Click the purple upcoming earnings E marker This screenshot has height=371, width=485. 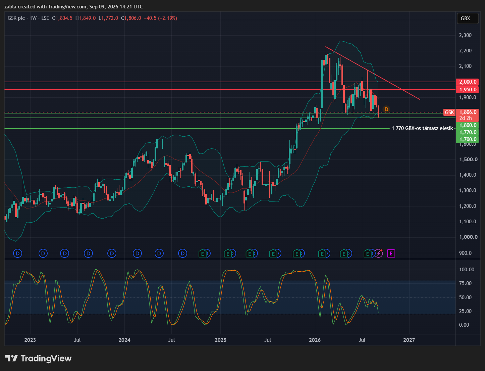(391, 253)
